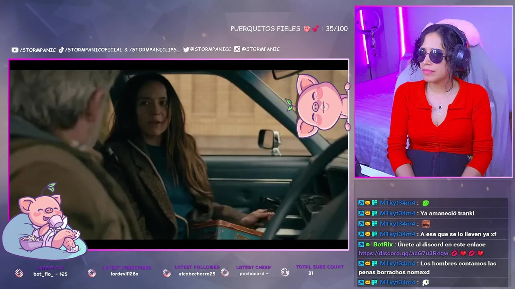Click the candy icon beside Total Subs Count
515x289 pixels.
point(285,272)
